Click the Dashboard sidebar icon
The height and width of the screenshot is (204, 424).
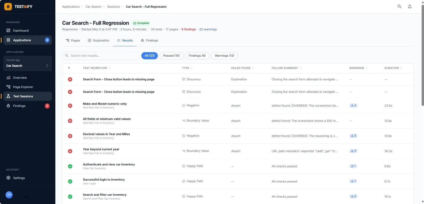pos(8,31)
